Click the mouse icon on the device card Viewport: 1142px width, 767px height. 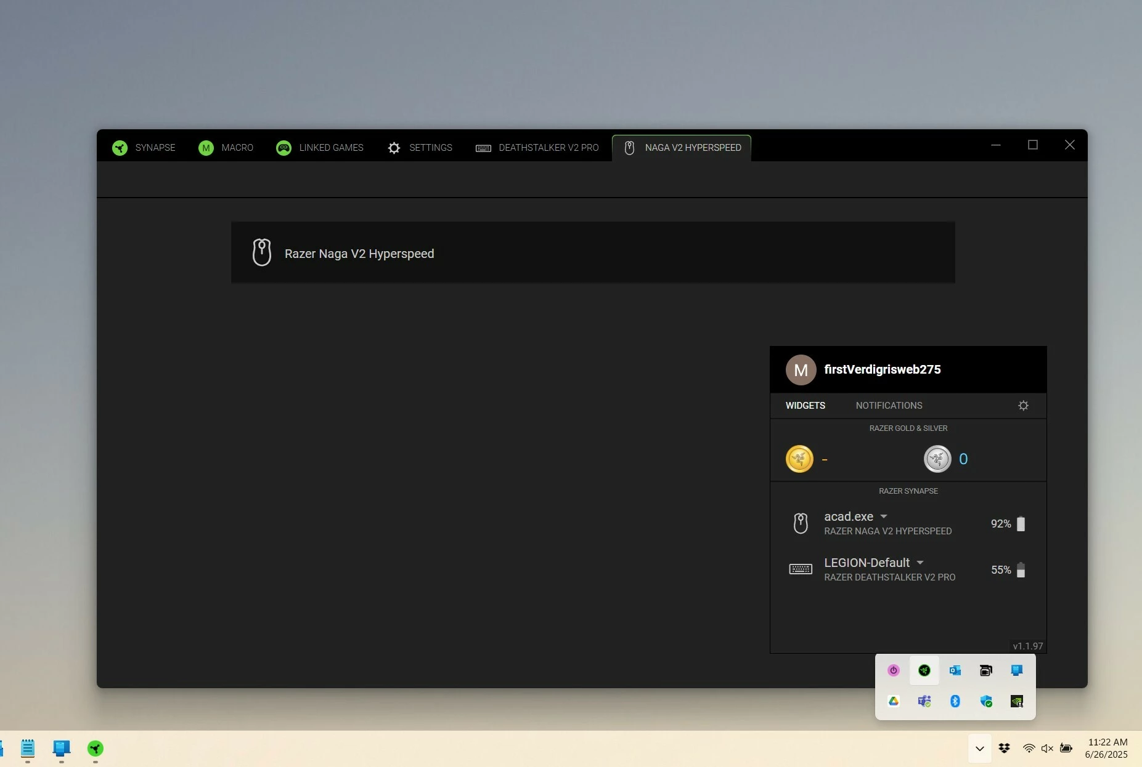pyautogui.click(x=262, y=252)
